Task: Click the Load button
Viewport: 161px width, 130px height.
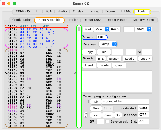Action: pyautogui.click(x=96, y=115)
